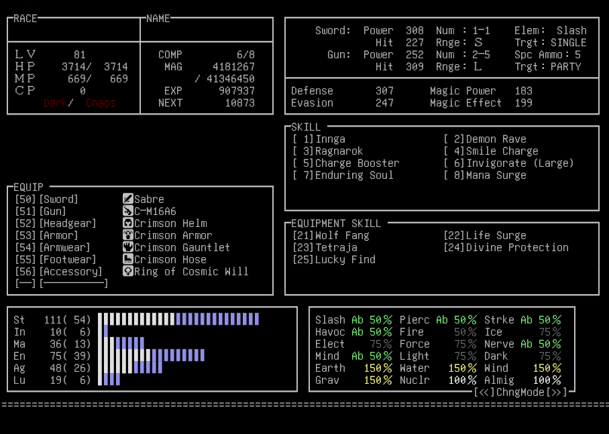Click the Fire 50% resistance entry

pos(438,332)
